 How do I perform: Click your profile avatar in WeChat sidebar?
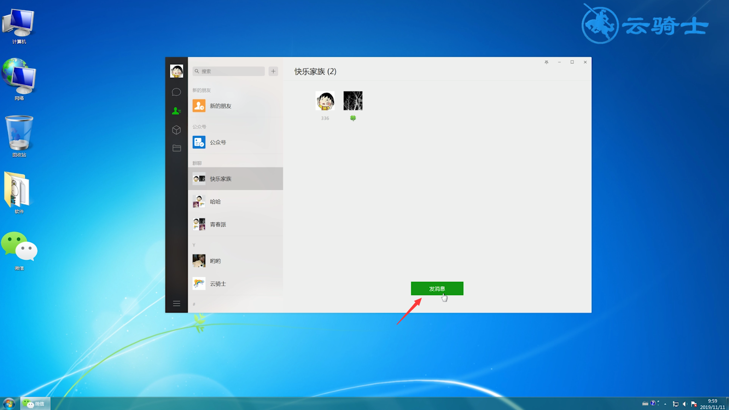[x=176, y=71]
